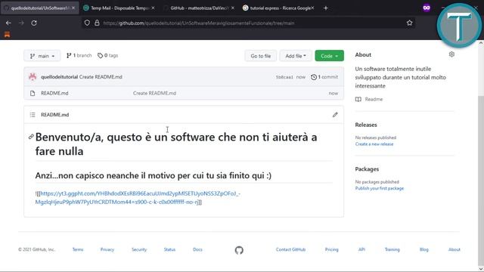Open the yt3.ggpht.com image link in README
Image resolution: width=484 pixels, height=272 pixels.
click(x=138, y=198)
